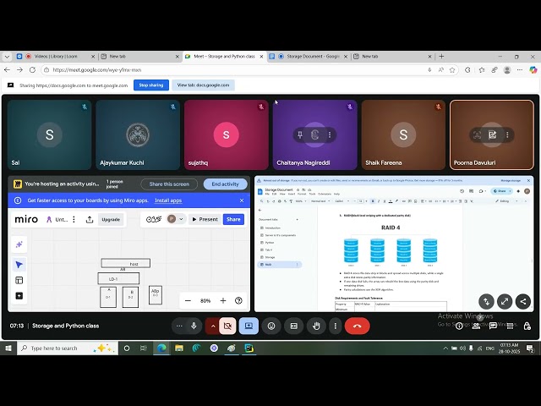Open the Edge Copilot icon
This screenshot has width=541, height=406.
[533, 70]
